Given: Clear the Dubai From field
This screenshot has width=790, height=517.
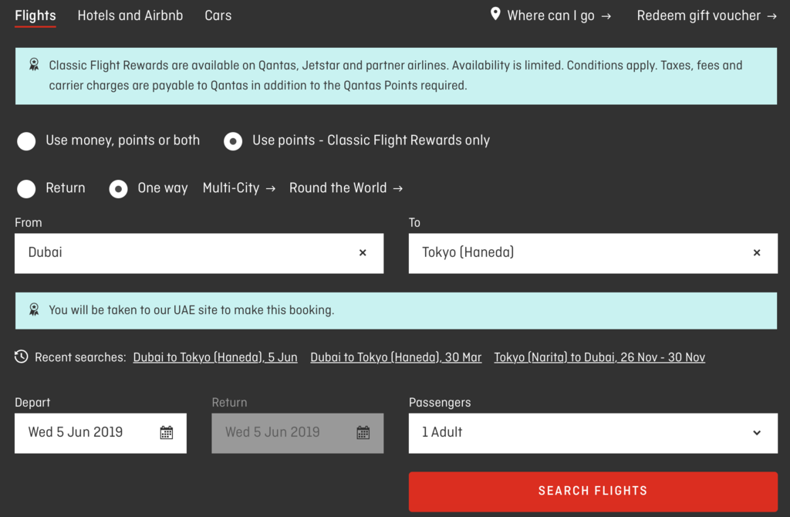Looking at the screenshot, I should pos(363,253).
